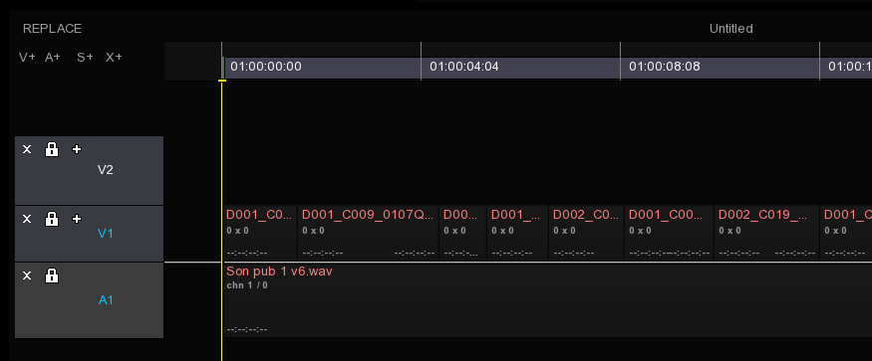
Task: Remove the V1 track with its X icon
Action: [x=27, y=219]
